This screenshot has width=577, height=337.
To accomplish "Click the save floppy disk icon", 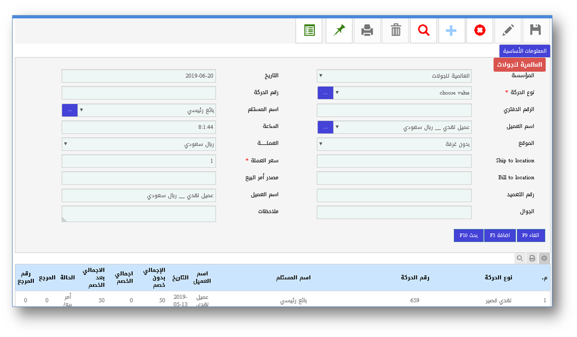I will (x=536, y=31).
